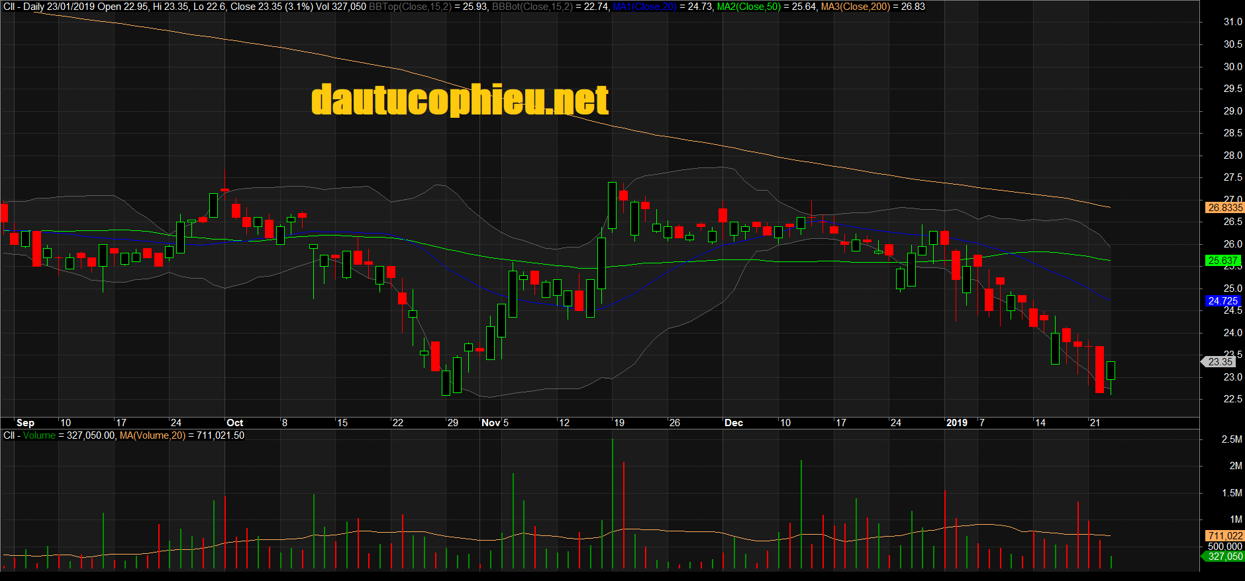Screen dimensions: 1245x581
Task: Click the '29' date label on date axis
Action: (453, 423)
